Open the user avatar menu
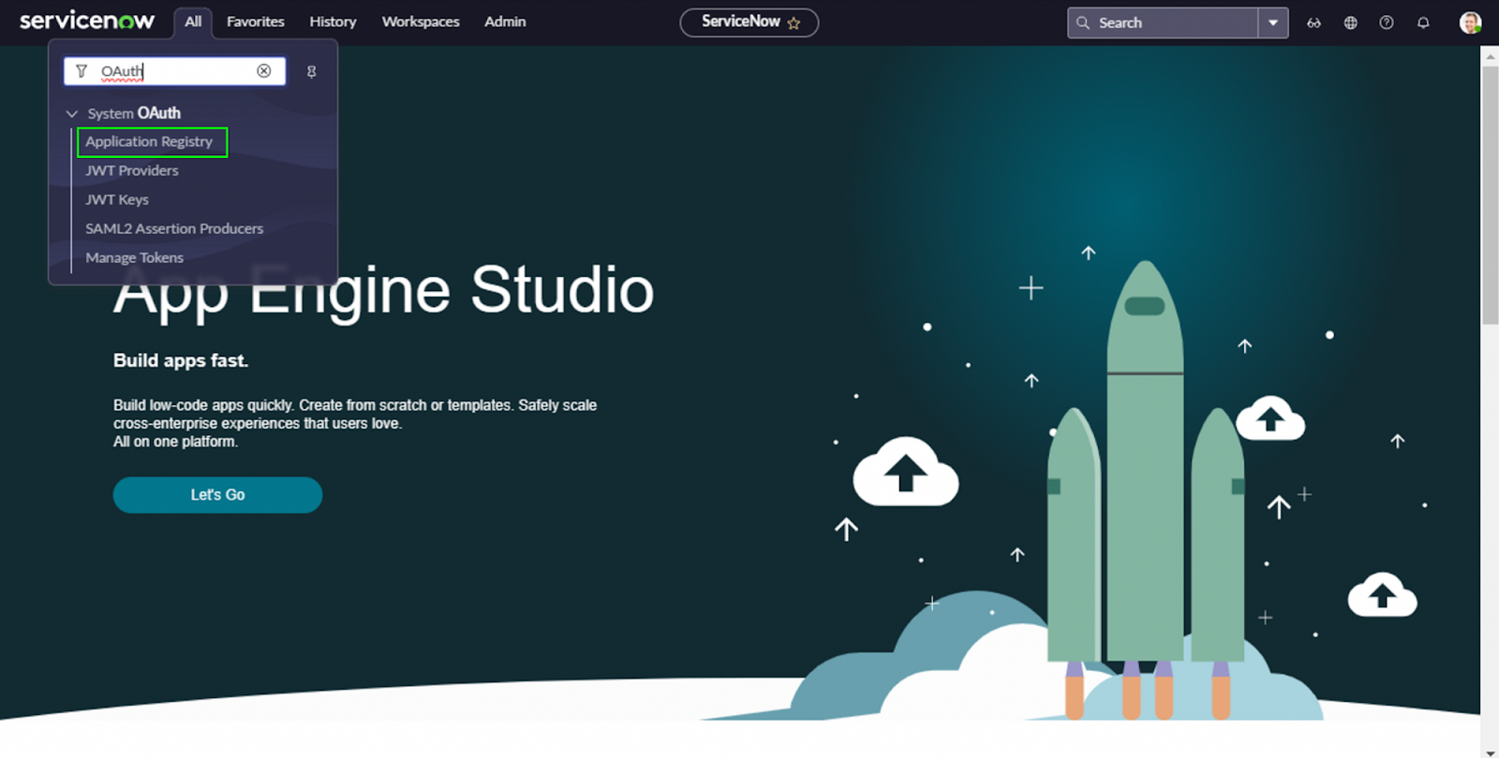 (x=1470, y=22)
